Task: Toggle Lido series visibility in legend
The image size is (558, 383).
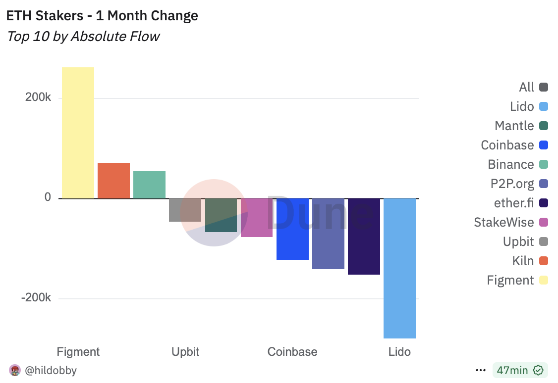Action: [x=529, y=106]
